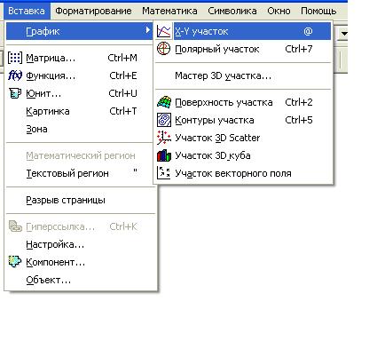Open the Символика menu
Viewport: 377px width, 341px height.
232,11
